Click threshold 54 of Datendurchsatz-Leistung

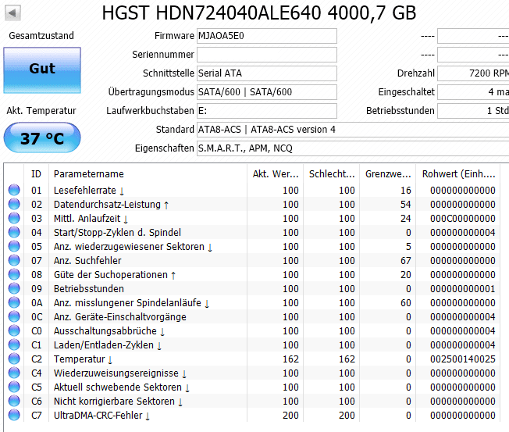tap(405, 205)
